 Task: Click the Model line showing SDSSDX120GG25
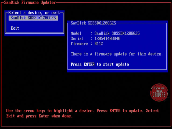pyautogui.click(x=105, y=33)
